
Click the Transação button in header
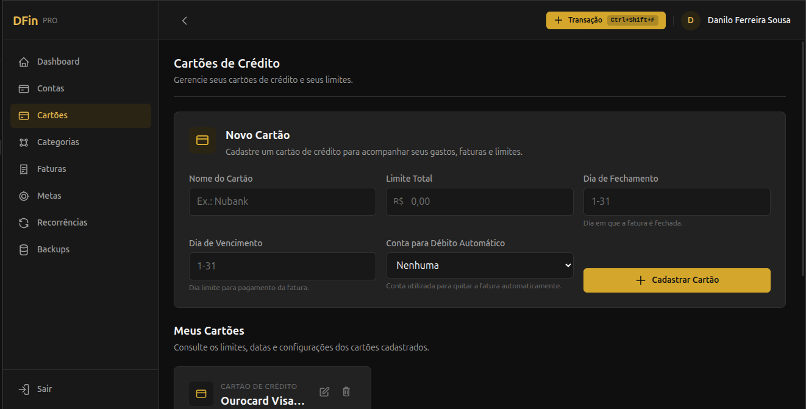pyautogui.click(x=605, y=20)
